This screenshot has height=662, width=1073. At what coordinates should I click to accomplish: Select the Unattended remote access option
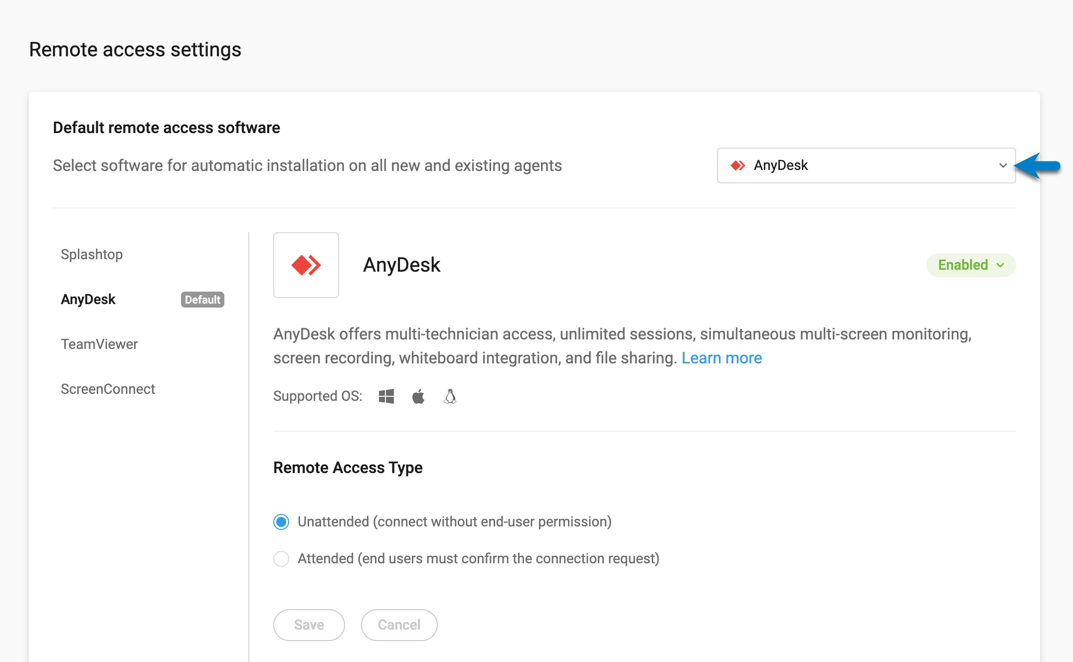click(x=281, y=522)
